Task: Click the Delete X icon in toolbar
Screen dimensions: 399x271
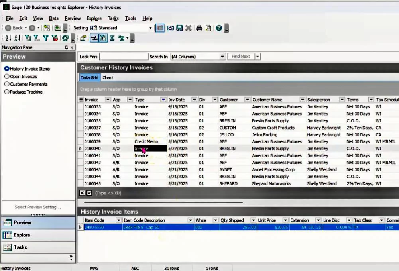Action: coord(188,28)
